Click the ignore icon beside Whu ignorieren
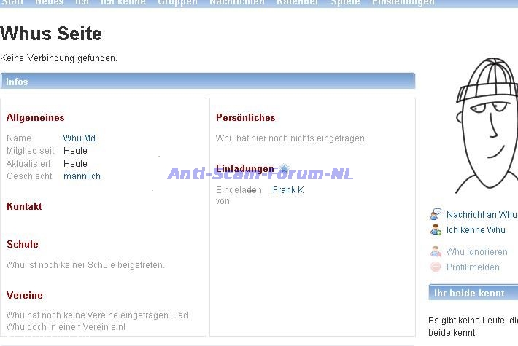 coord(436,252)
